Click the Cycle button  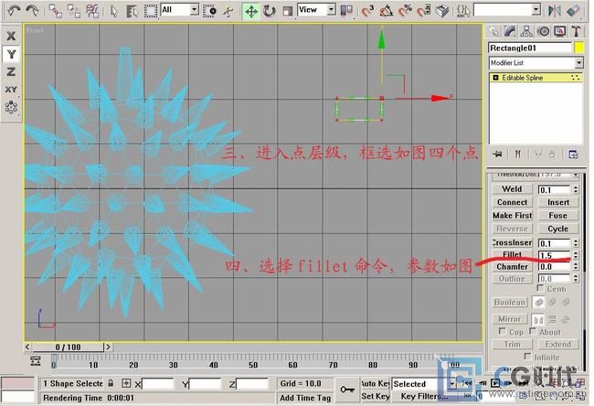pos(558,229)
